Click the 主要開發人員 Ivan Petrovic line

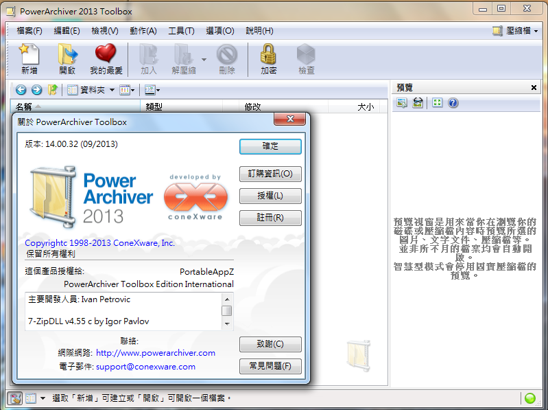79,299
